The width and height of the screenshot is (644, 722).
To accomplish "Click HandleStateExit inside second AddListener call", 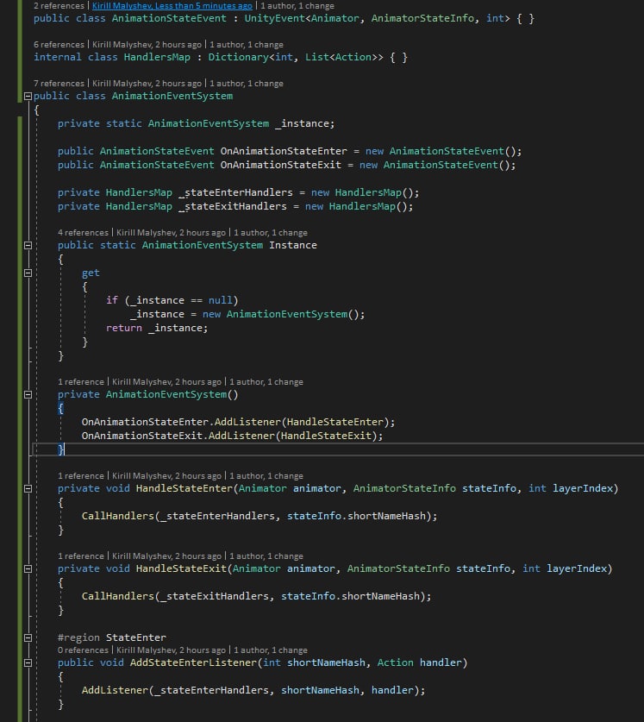I will (x=326, y=436).
